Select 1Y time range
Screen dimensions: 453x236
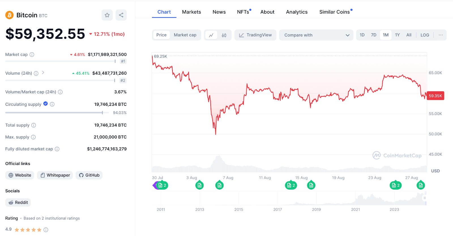click(398, 35)
